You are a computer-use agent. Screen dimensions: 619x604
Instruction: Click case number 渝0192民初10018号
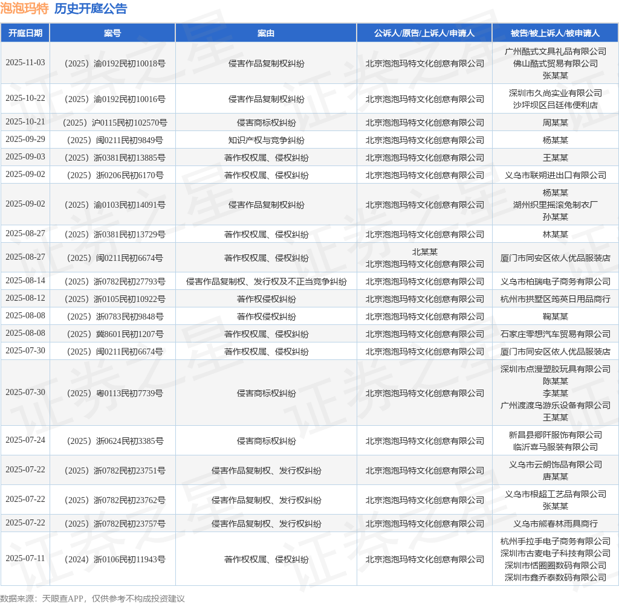point(115,63)
